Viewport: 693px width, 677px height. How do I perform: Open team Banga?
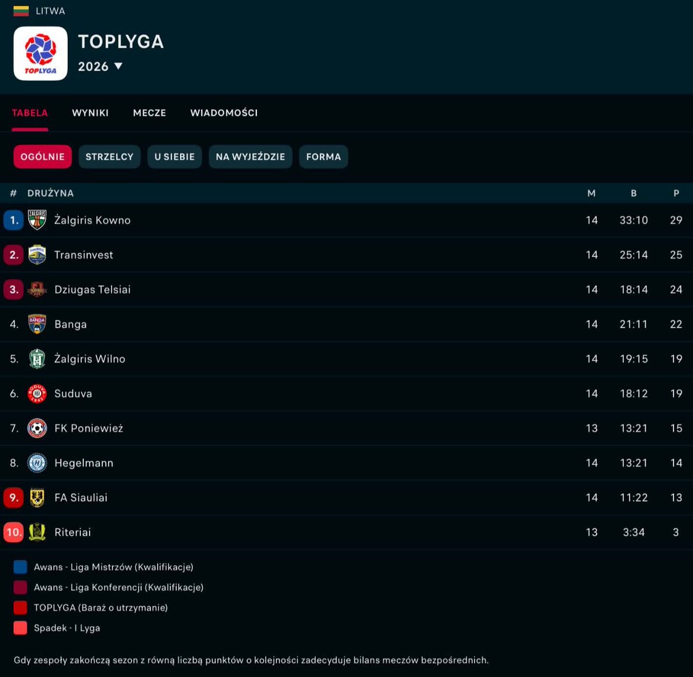click(x=70, y=324)
